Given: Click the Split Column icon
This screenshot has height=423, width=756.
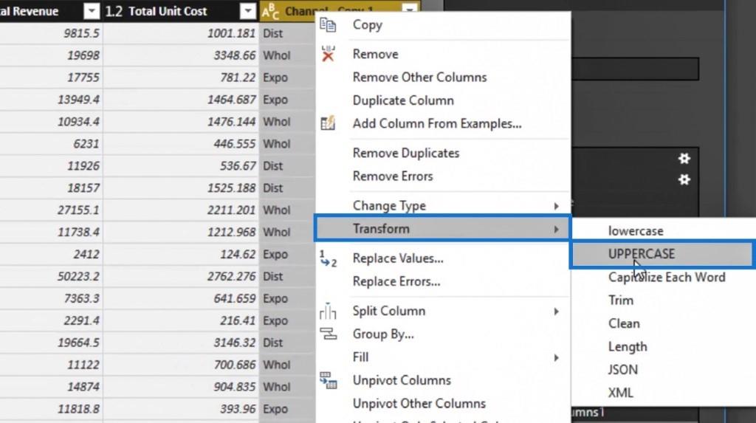Looking at the screenshot, I should point(328,311).
